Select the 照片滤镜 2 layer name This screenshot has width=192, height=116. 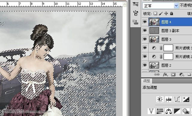click(x=184, y=57)
